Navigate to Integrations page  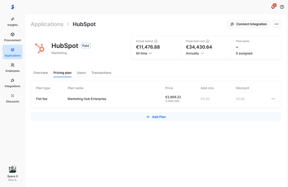pyautogui.click(x=13, y=83)
